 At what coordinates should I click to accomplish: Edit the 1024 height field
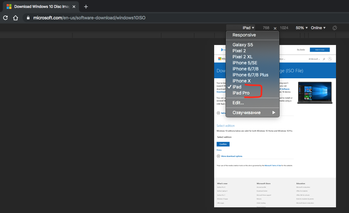click(x=284, y=28)
